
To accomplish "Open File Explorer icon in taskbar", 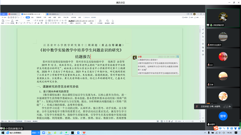I will point(49,133).
